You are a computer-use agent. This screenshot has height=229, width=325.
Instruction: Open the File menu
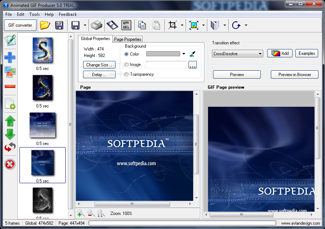(x=9, y=14)
